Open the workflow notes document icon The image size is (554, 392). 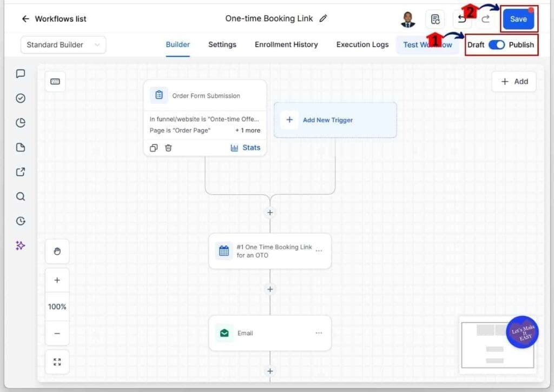point(435,19)
